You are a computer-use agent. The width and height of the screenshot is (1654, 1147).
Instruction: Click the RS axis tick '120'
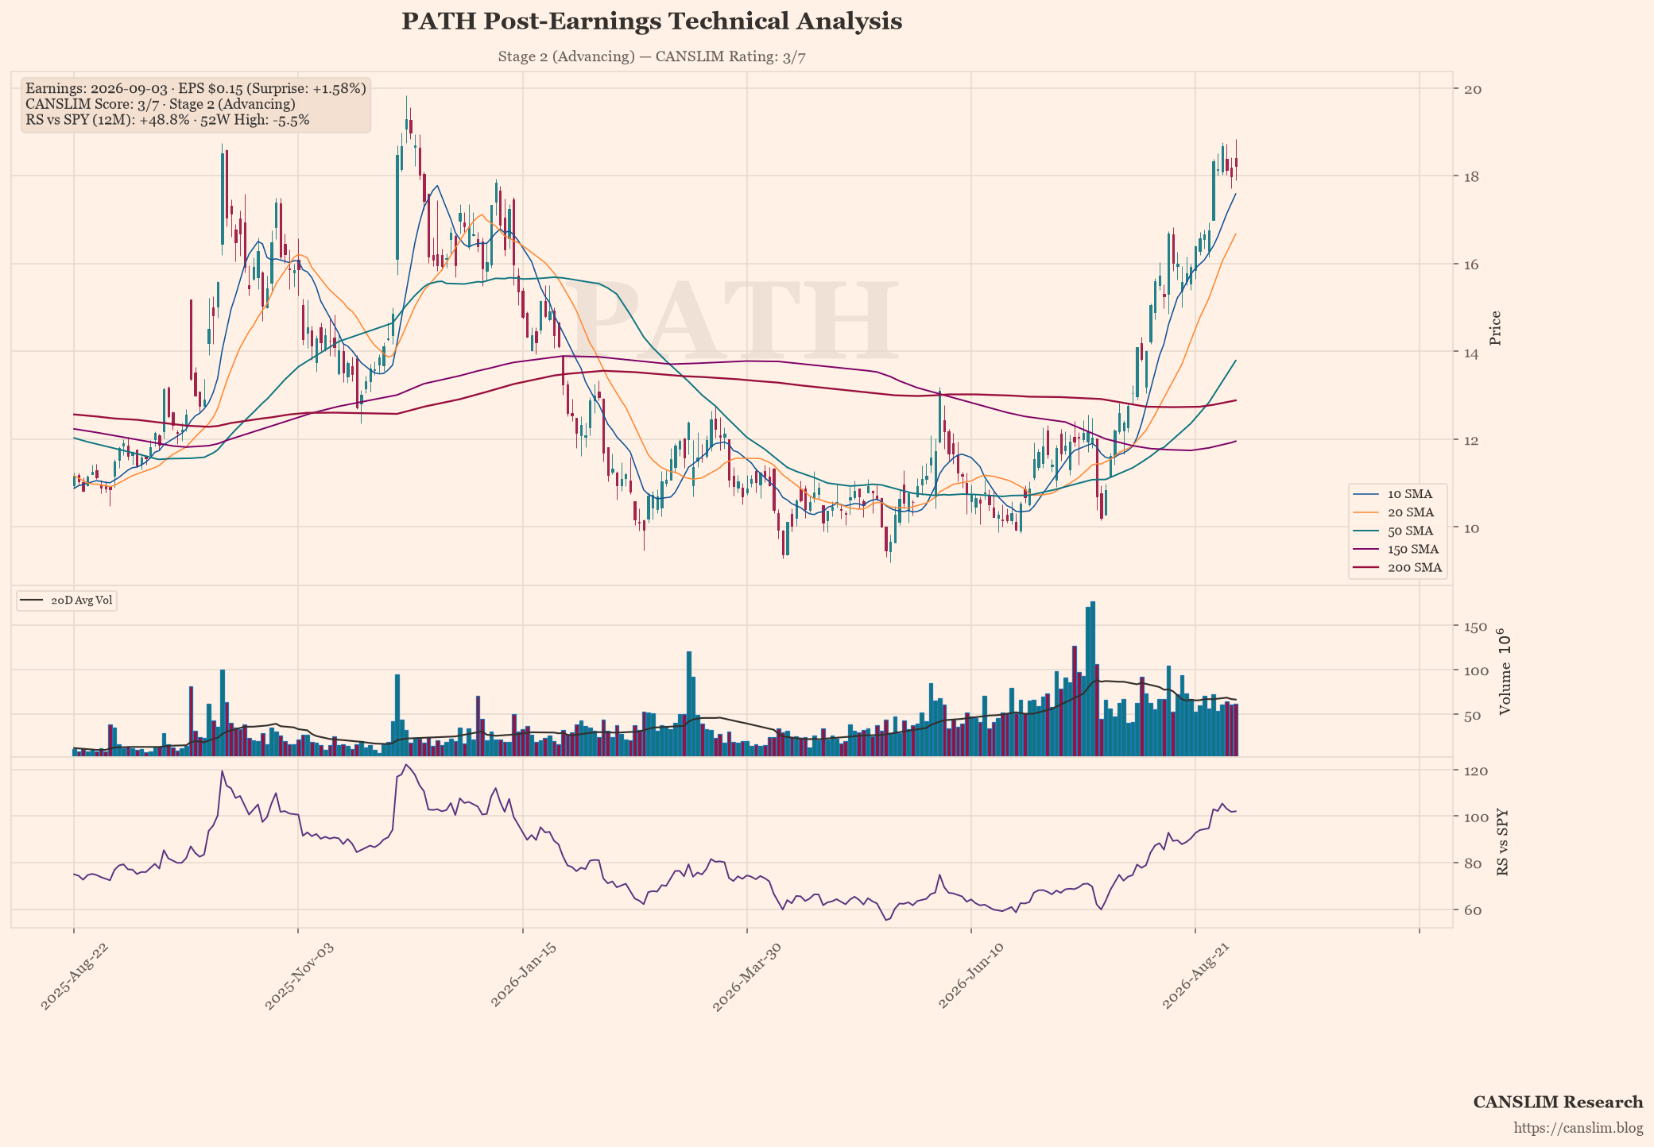click(x=1475, y=770)
